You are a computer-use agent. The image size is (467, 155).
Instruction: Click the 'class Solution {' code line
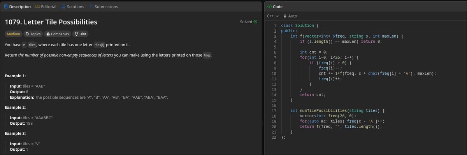(300, 26)
